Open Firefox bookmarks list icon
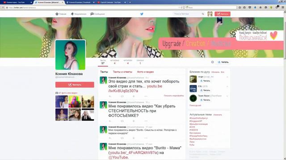 244,8
